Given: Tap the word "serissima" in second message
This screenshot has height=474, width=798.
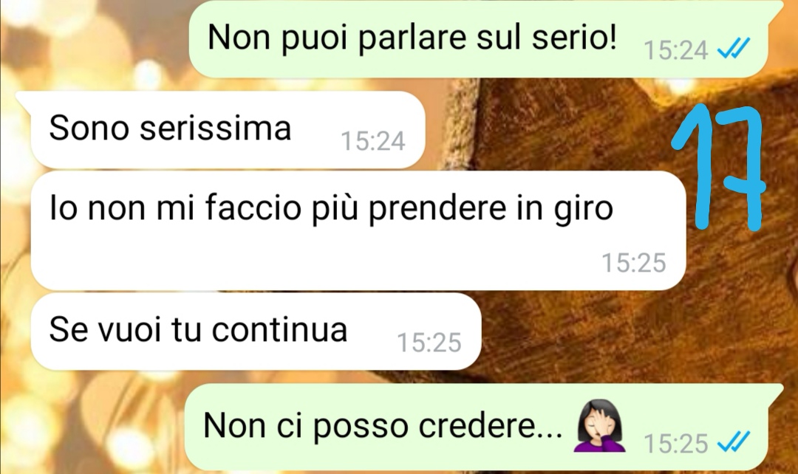Looking at the screenshot, I should [215, 128].
